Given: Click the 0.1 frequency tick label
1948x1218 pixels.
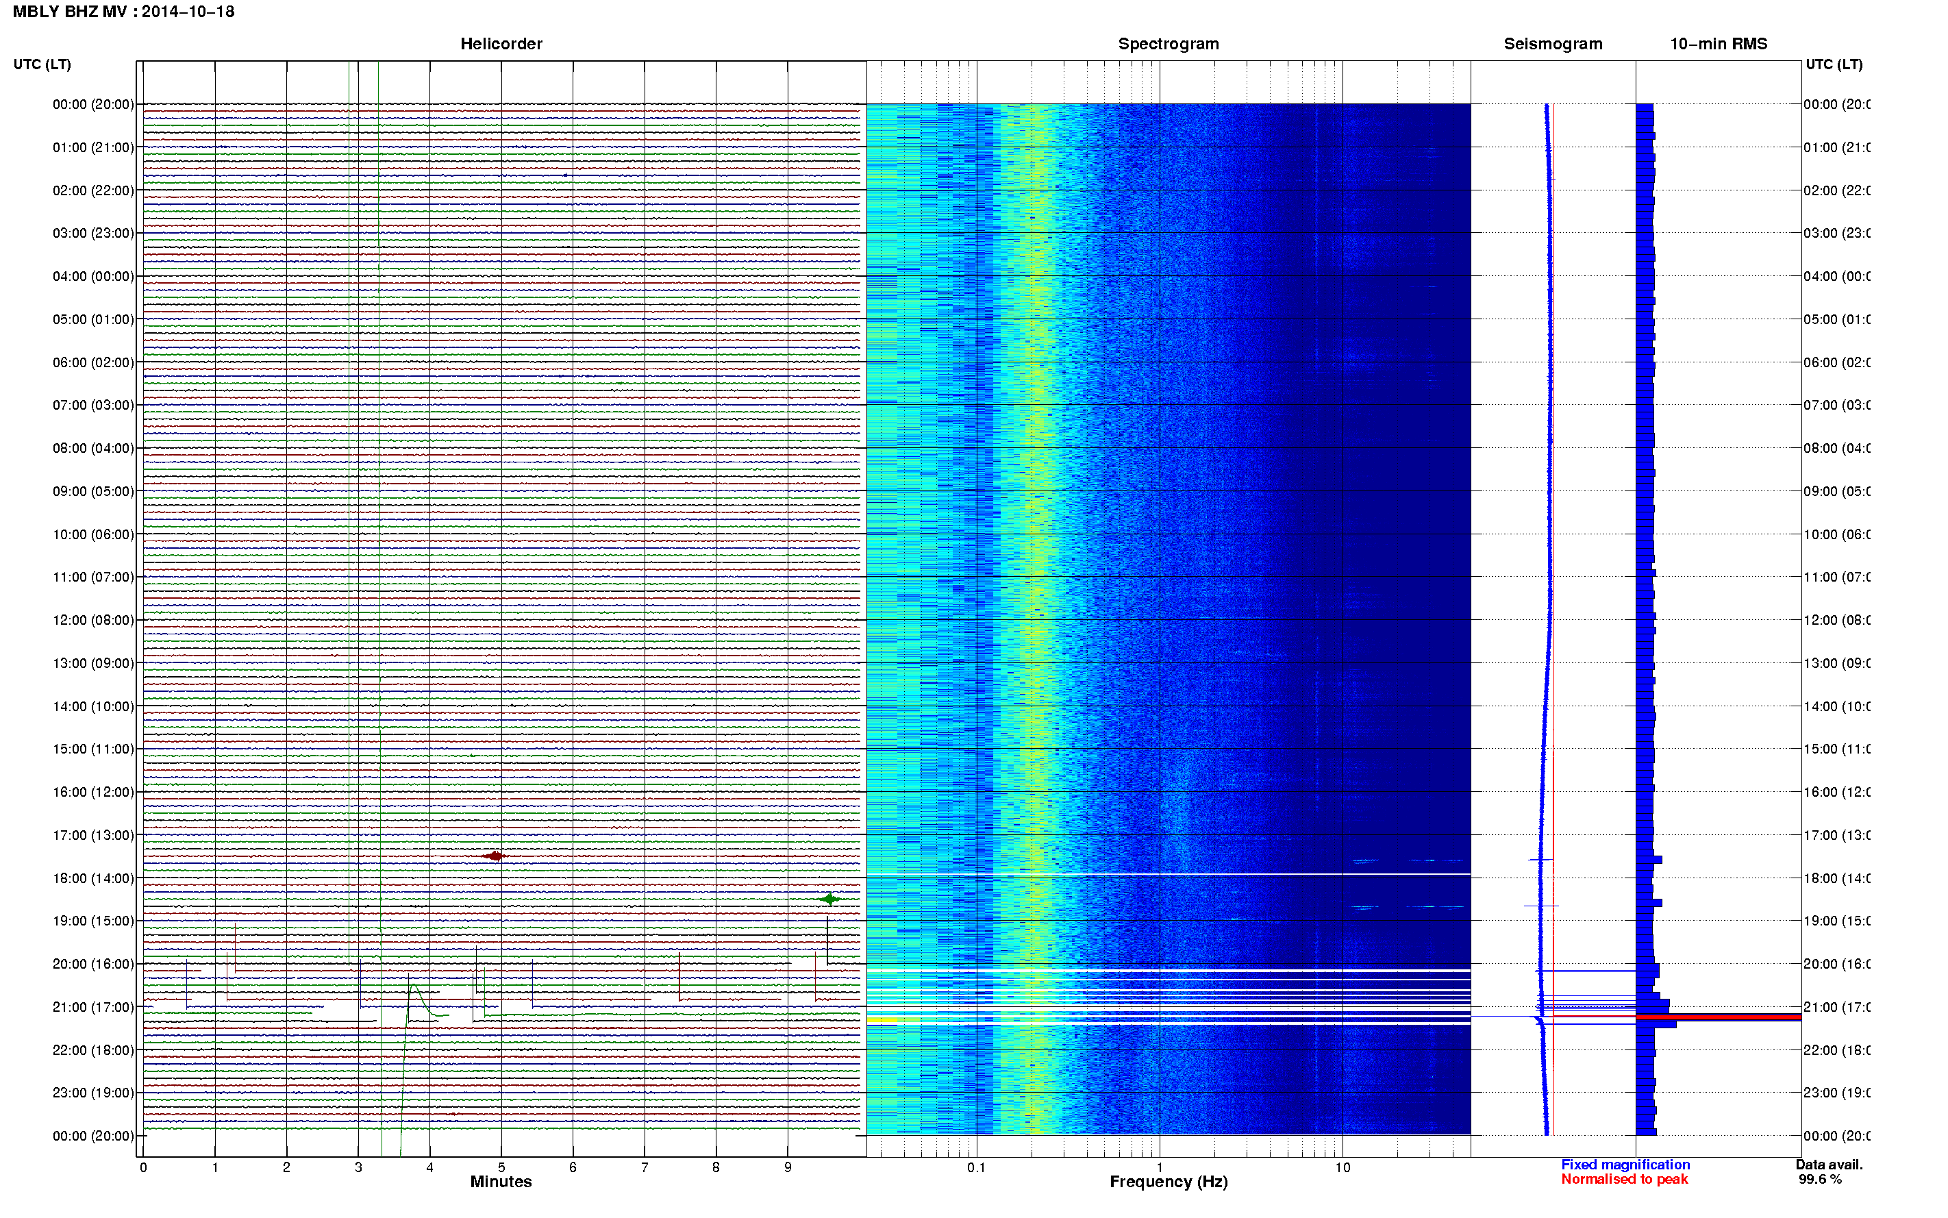Looking at the screenshot, I should 976,1167.
